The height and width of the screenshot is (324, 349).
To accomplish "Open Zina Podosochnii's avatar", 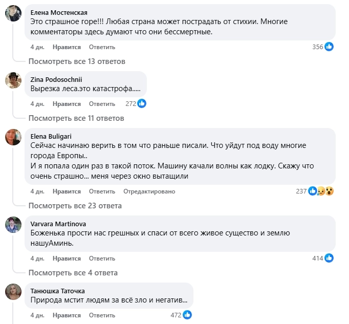I will click(x=13, y=80).
